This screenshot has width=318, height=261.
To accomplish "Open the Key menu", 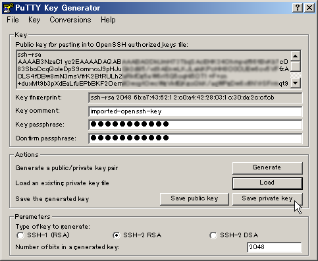I will tap(34, 20).
